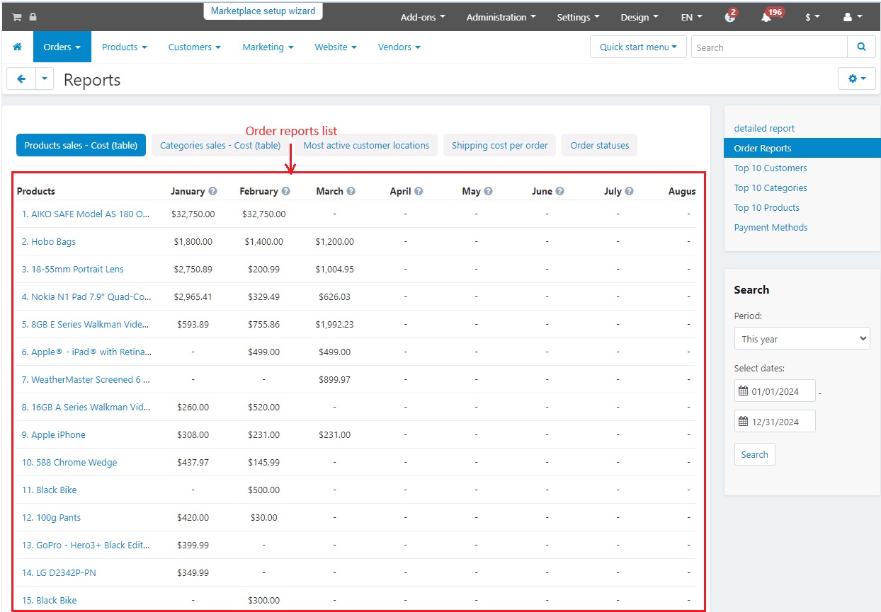Screen dimensions: 881x612
Task: Open the Administration menu
Action: 501,17
